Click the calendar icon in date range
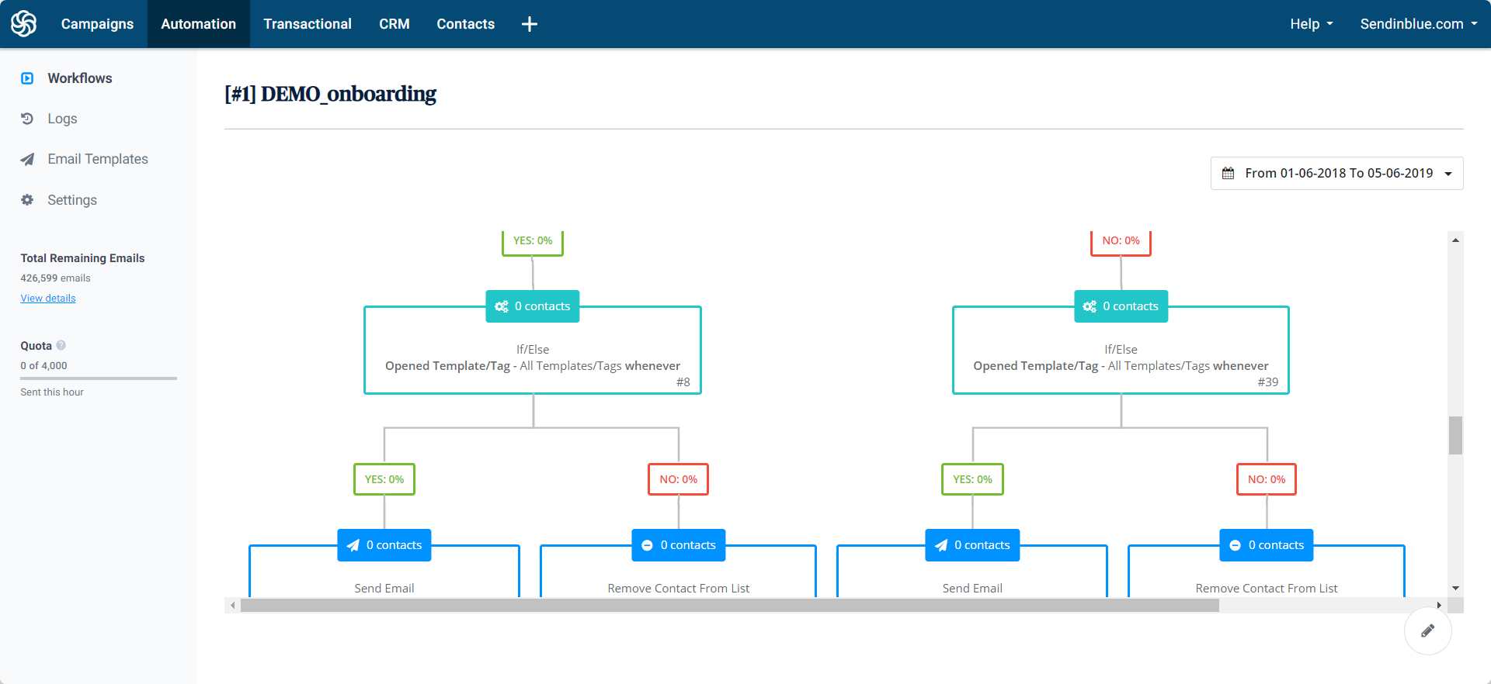 click(1228, 173)
